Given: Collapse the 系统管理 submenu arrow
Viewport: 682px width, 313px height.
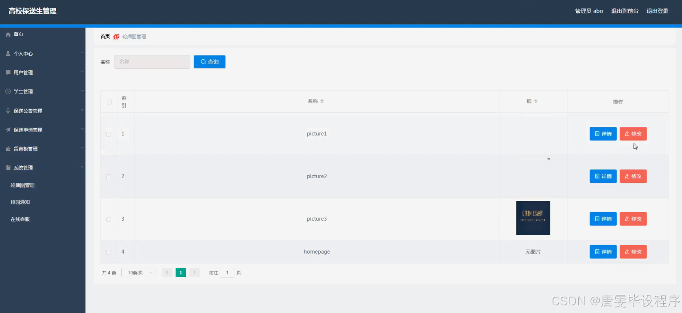Looking at the screenshot, I should pos(82,167).
